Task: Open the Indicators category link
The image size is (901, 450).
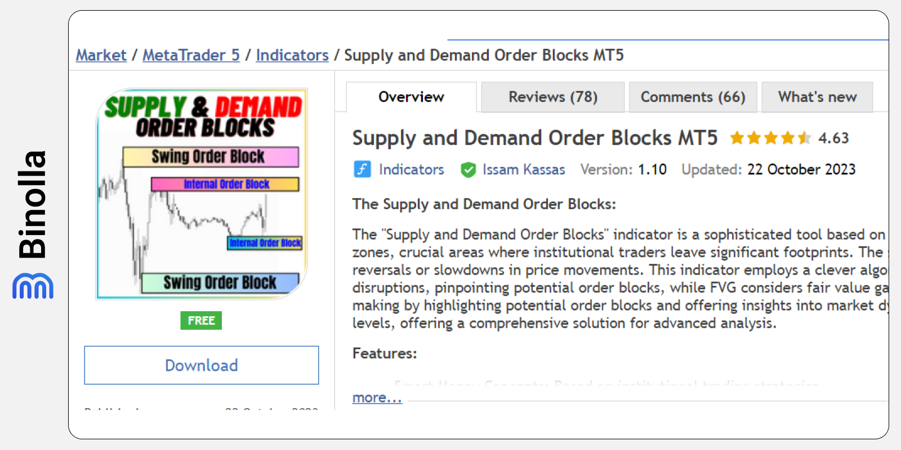Action: tap(411, 169)
